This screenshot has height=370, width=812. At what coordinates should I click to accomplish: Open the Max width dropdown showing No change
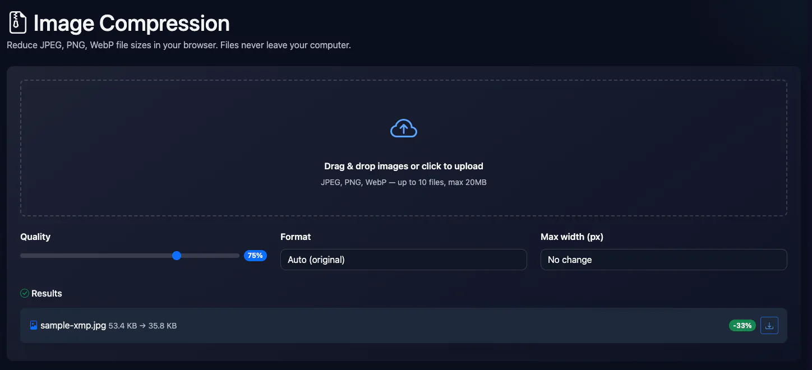(x=664, y=260)
